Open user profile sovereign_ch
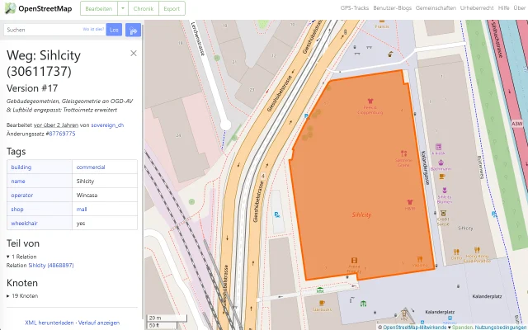 (107, 125)
